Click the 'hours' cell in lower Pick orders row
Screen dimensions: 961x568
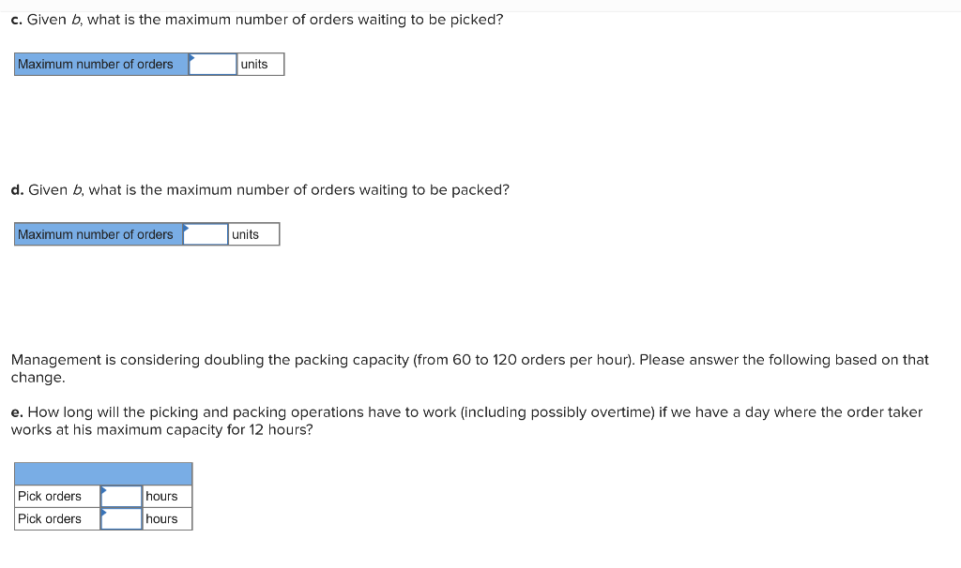(166, 519)
